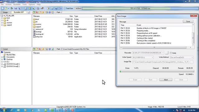Abort the burn process
199x112 pixels.
click(166, 80)
